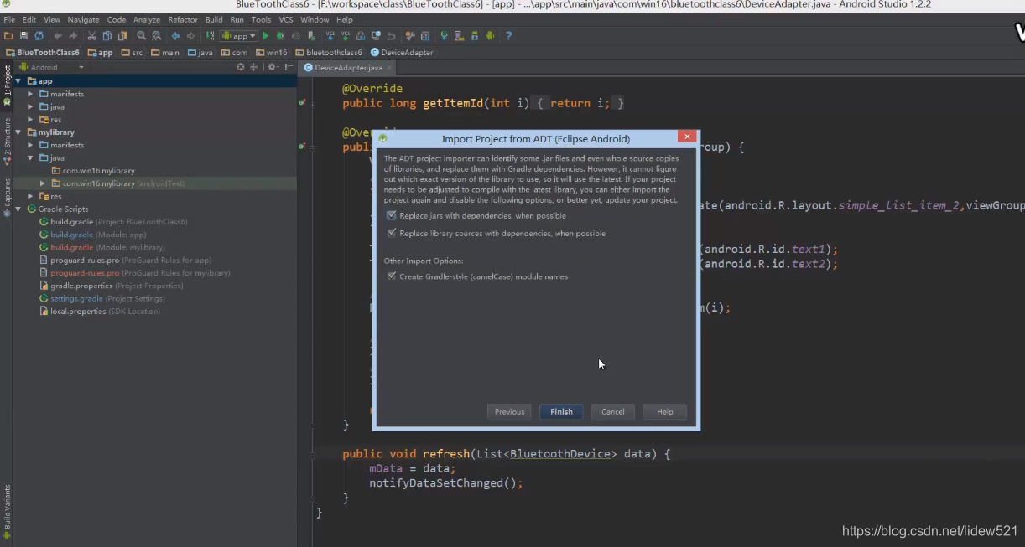Screen dimensions: 1025x547
Task: Open the Refactor menu
Action: click(x=183, y=19)
